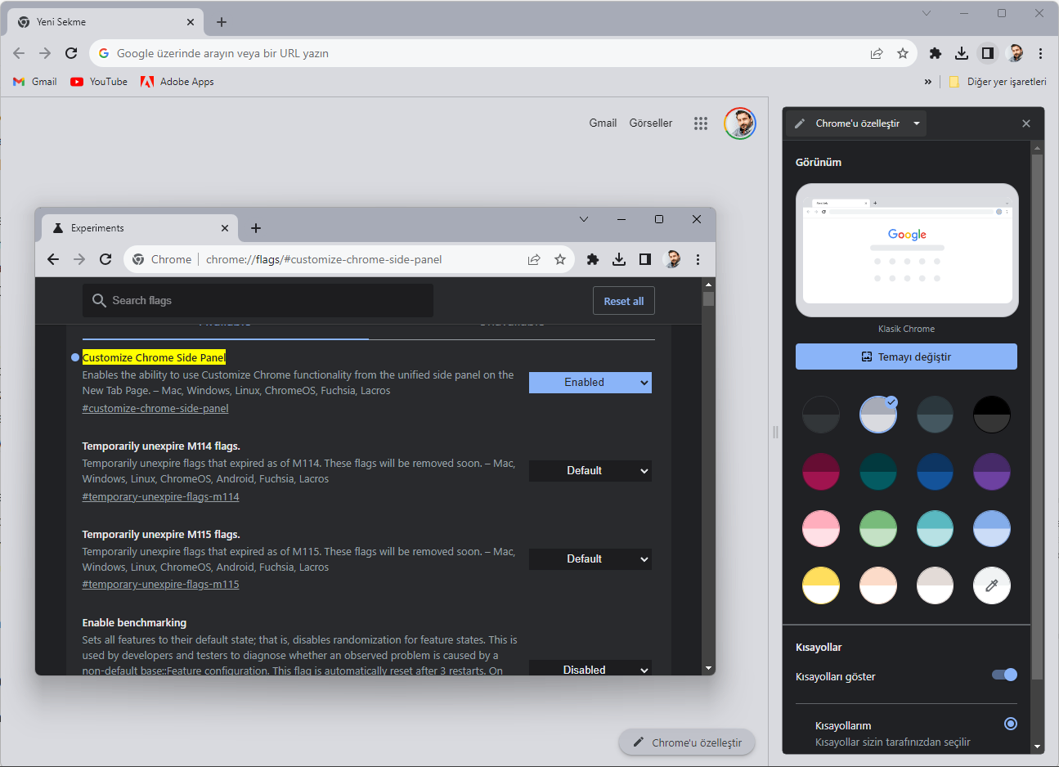Open the YouTube bookmark shortcut

(x=98, y=81)
